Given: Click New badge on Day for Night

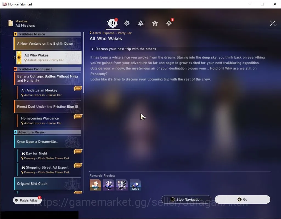Looking at the screenshot, I should [x=78, y=151].
